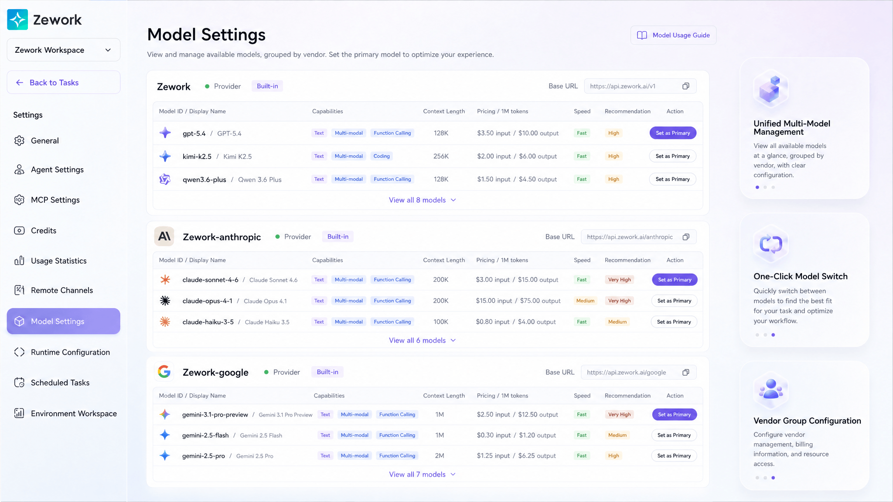Select third dot on One-Click Model Switch card
This screenshot has height=502, width=893.
point(773,335)
